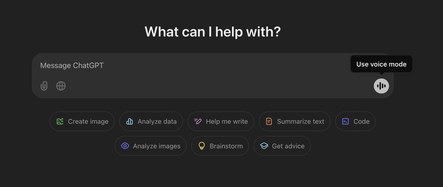The width and height of the screenshot is (443, 187).
Task: Start voice mode with the waveform button
Action: (x=381, y=86)
